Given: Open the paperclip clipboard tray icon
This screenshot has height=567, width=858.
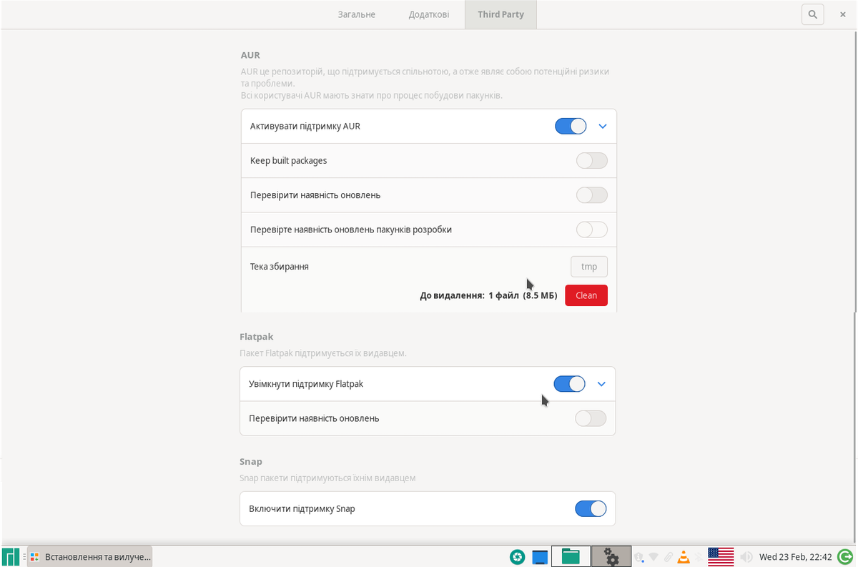Looking at the screenshot, I should tap(669, 556).
